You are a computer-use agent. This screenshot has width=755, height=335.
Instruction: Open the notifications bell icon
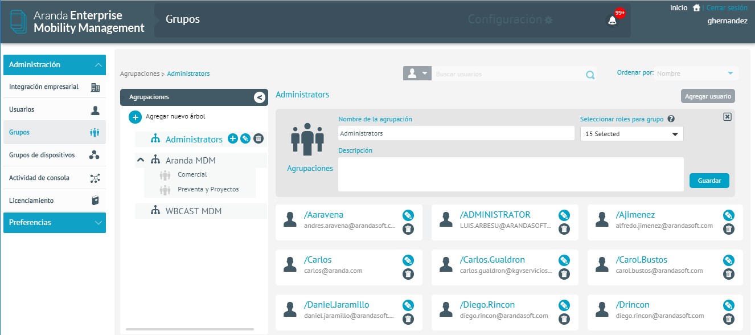[612, 21]
